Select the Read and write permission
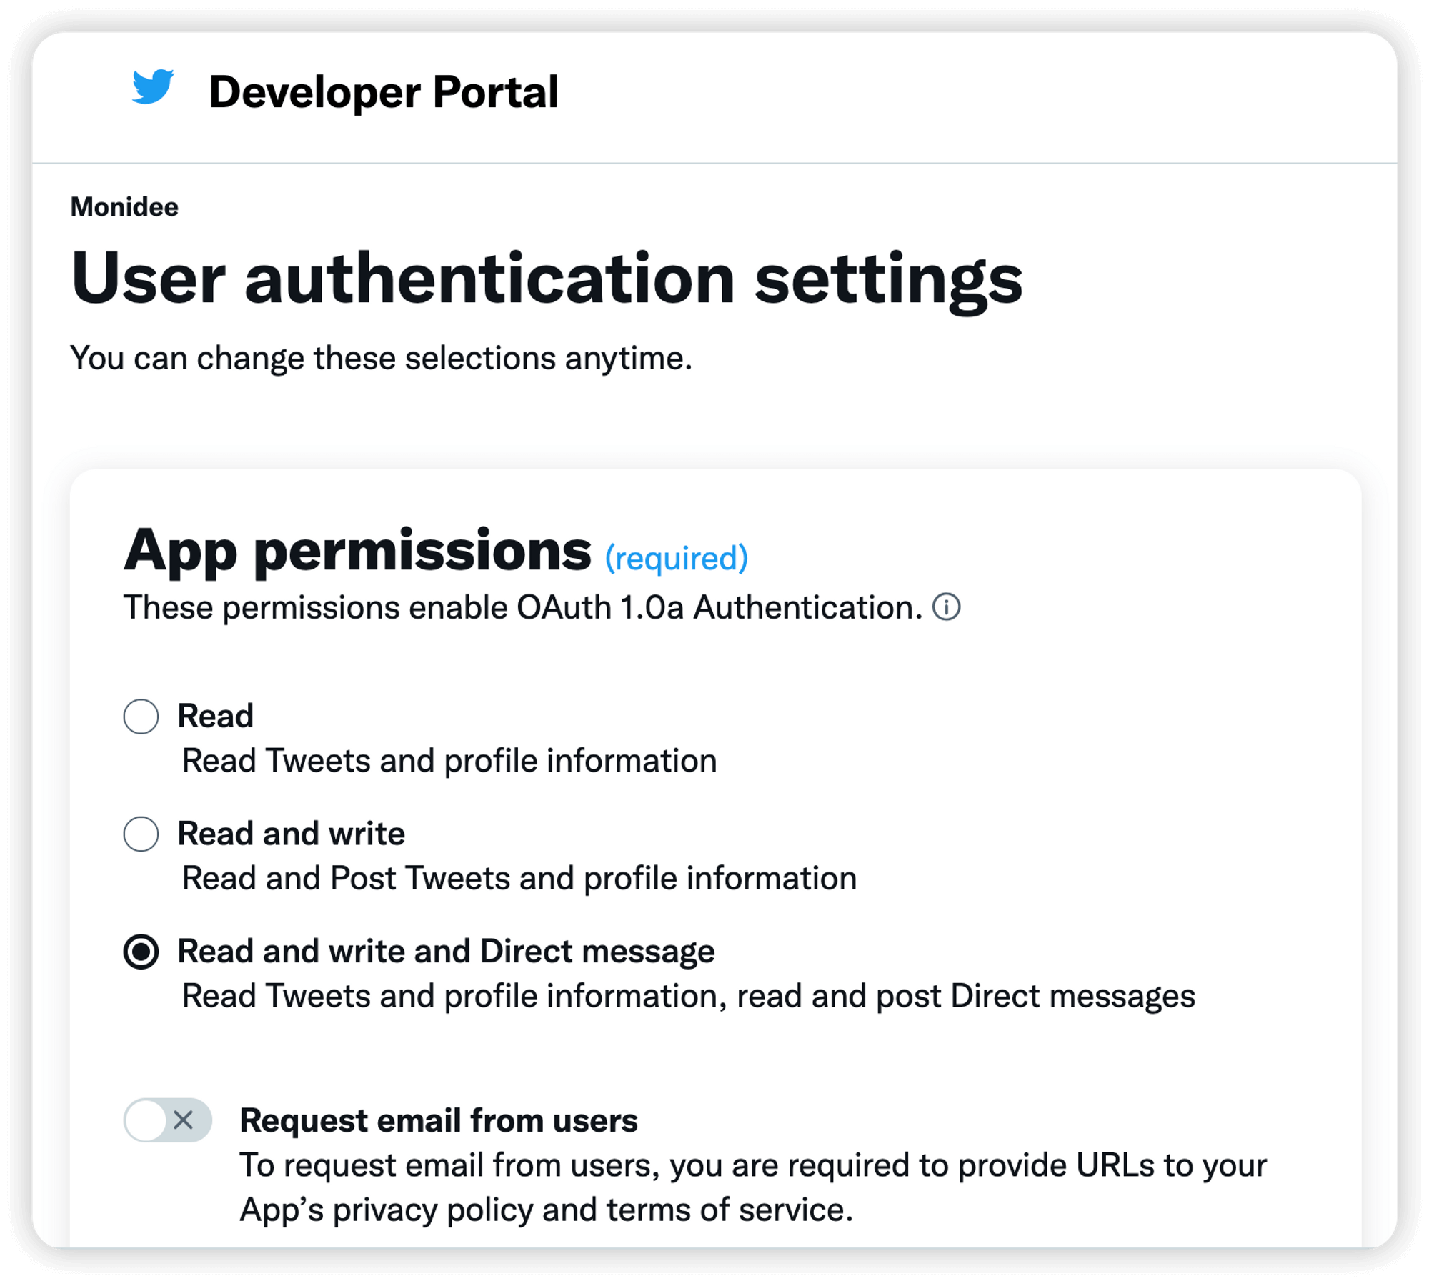Screen dimensions: 1429x1281 [x=141, y=833]
